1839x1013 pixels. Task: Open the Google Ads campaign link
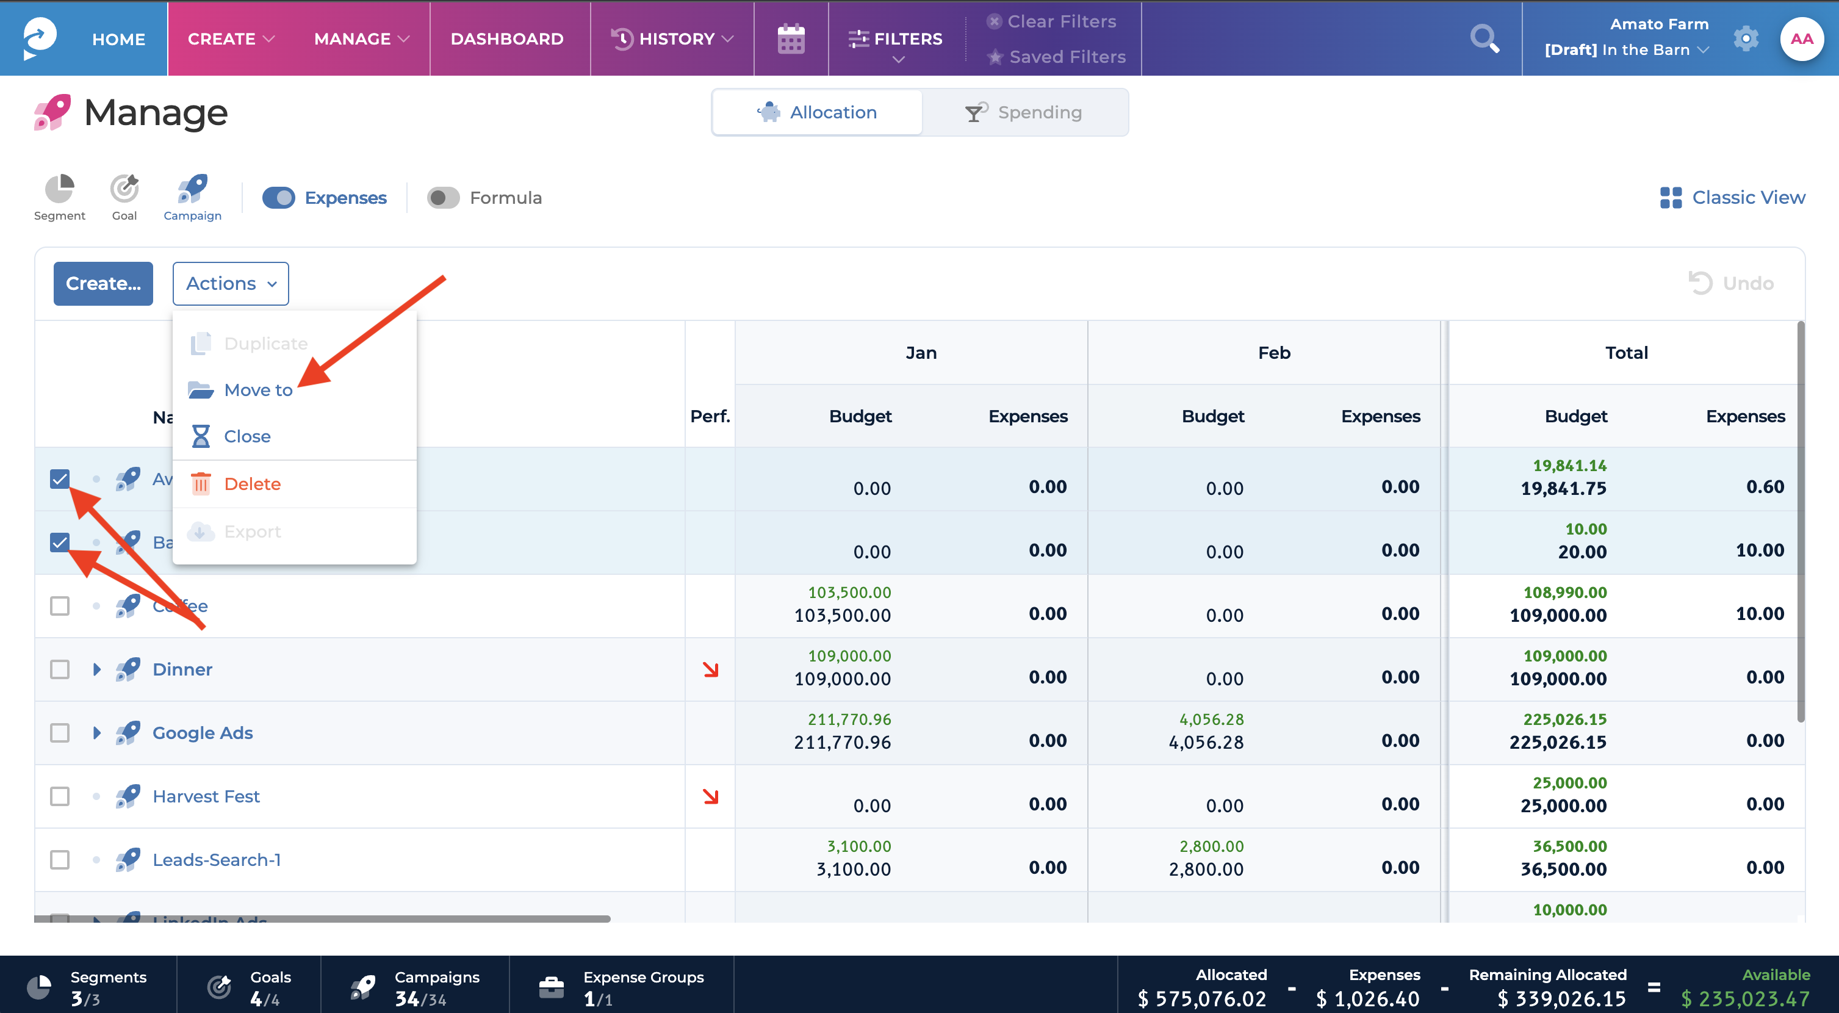pyautogui.click(x=203, y=733)
